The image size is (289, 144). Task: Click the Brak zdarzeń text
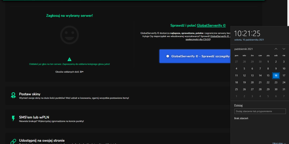click(241, 118)
